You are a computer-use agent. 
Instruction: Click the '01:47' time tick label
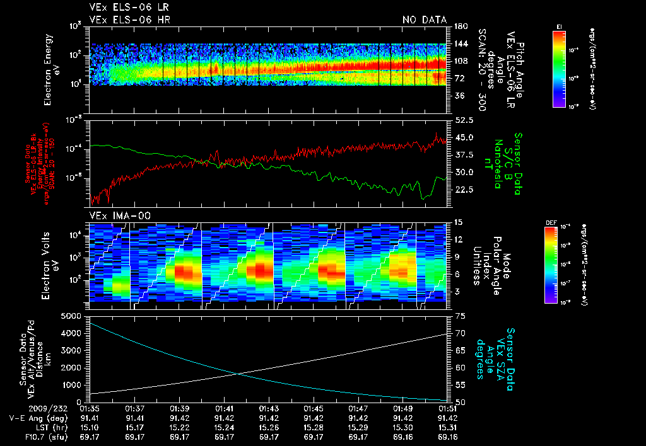(358, 409)
